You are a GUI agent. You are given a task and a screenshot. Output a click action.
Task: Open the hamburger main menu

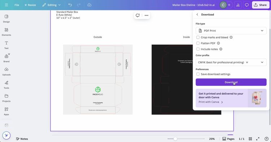[7, 5]
